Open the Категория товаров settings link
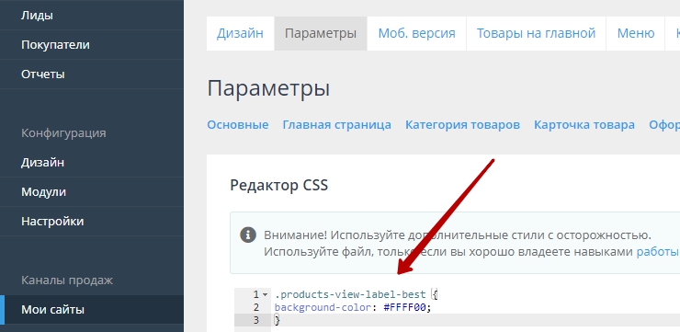Viewport: 680px width, 332px height. tap(463, 125)
